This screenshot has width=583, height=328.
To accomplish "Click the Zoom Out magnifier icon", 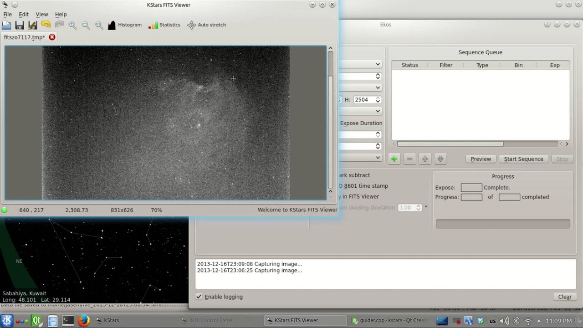I will [x=86, y=25].
